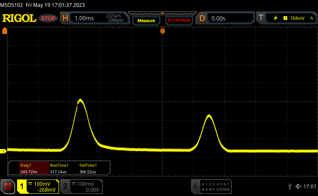Click the MSO5102 date timestamp header
Viewport: 318px width, 196px height.
pyautogui.click(x=42, y=5)
